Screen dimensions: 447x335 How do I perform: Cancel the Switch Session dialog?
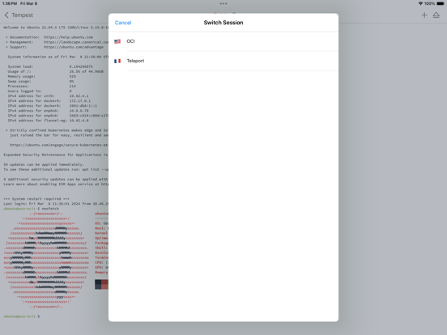click(x=123, y=23)
